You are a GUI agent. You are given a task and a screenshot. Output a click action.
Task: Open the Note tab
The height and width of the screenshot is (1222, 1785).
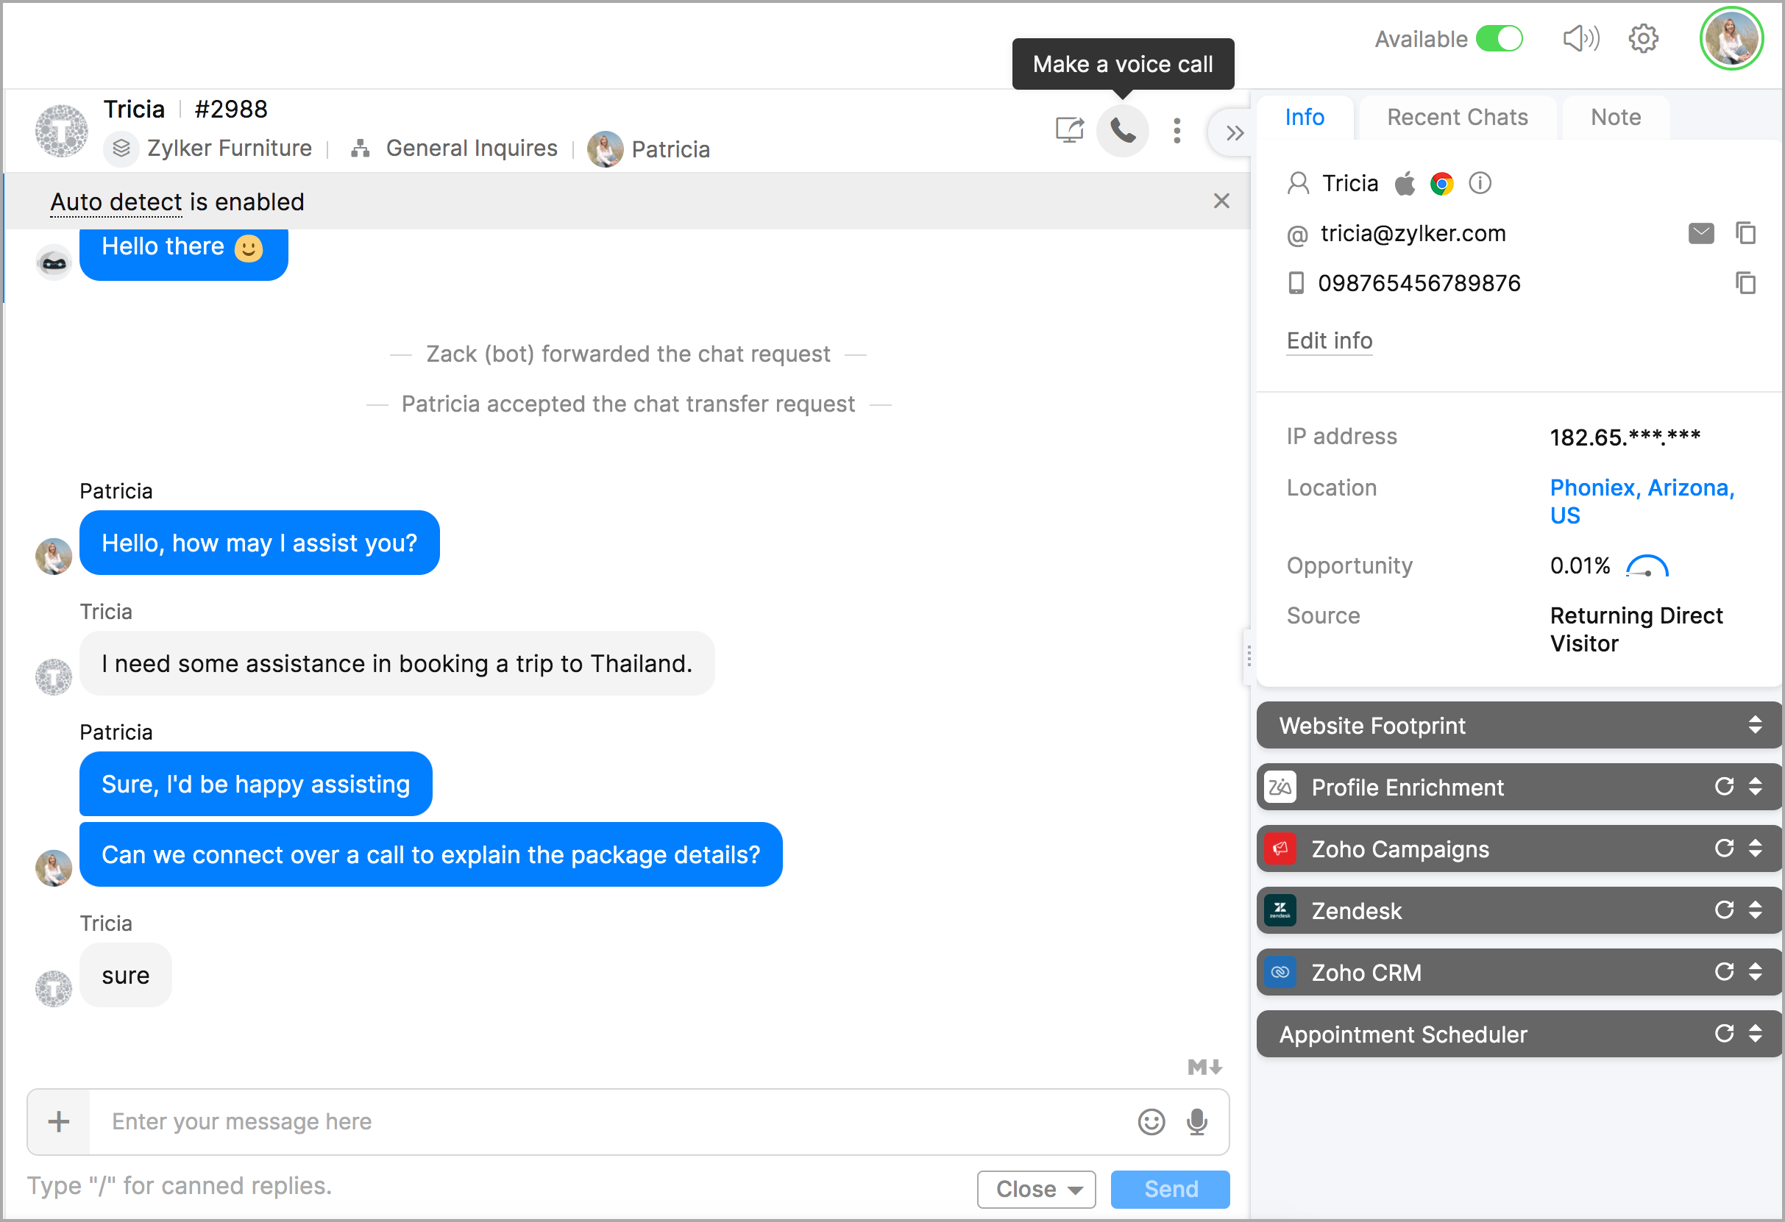(x=1615, y=118)
